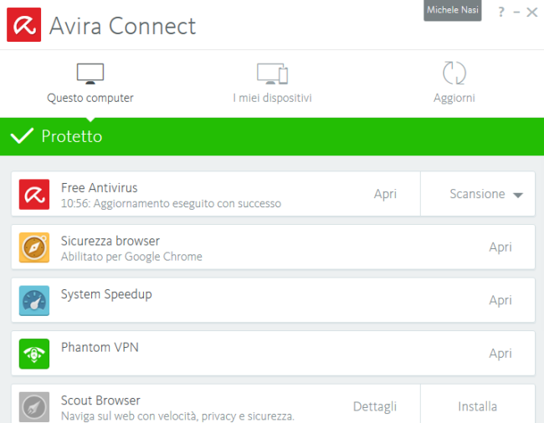Click the Protetto checkmark icon

[x=22, y=135]
